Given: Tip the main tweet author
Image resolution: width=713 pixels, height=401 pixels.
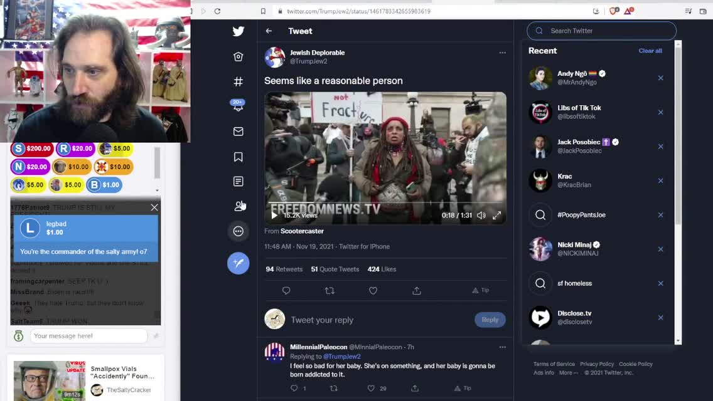Looking at the screenshot, I should pyautogui.click(x=480, y=290).
